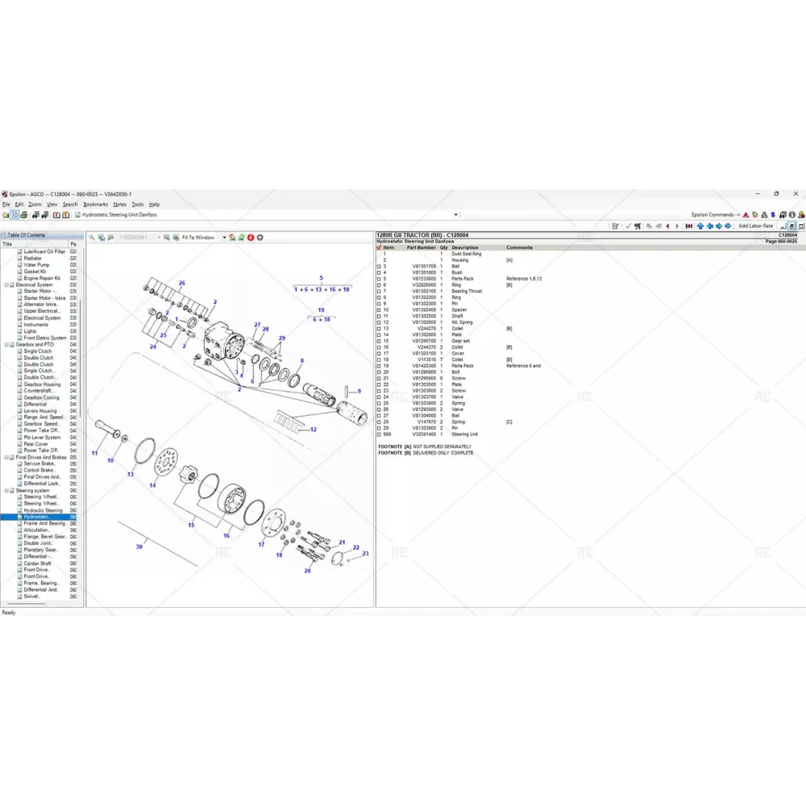This screenshot has height=806, width=806.
Task: Check the box for item 3 Ball
Action: pyautogui.click(x=380, y=266)
